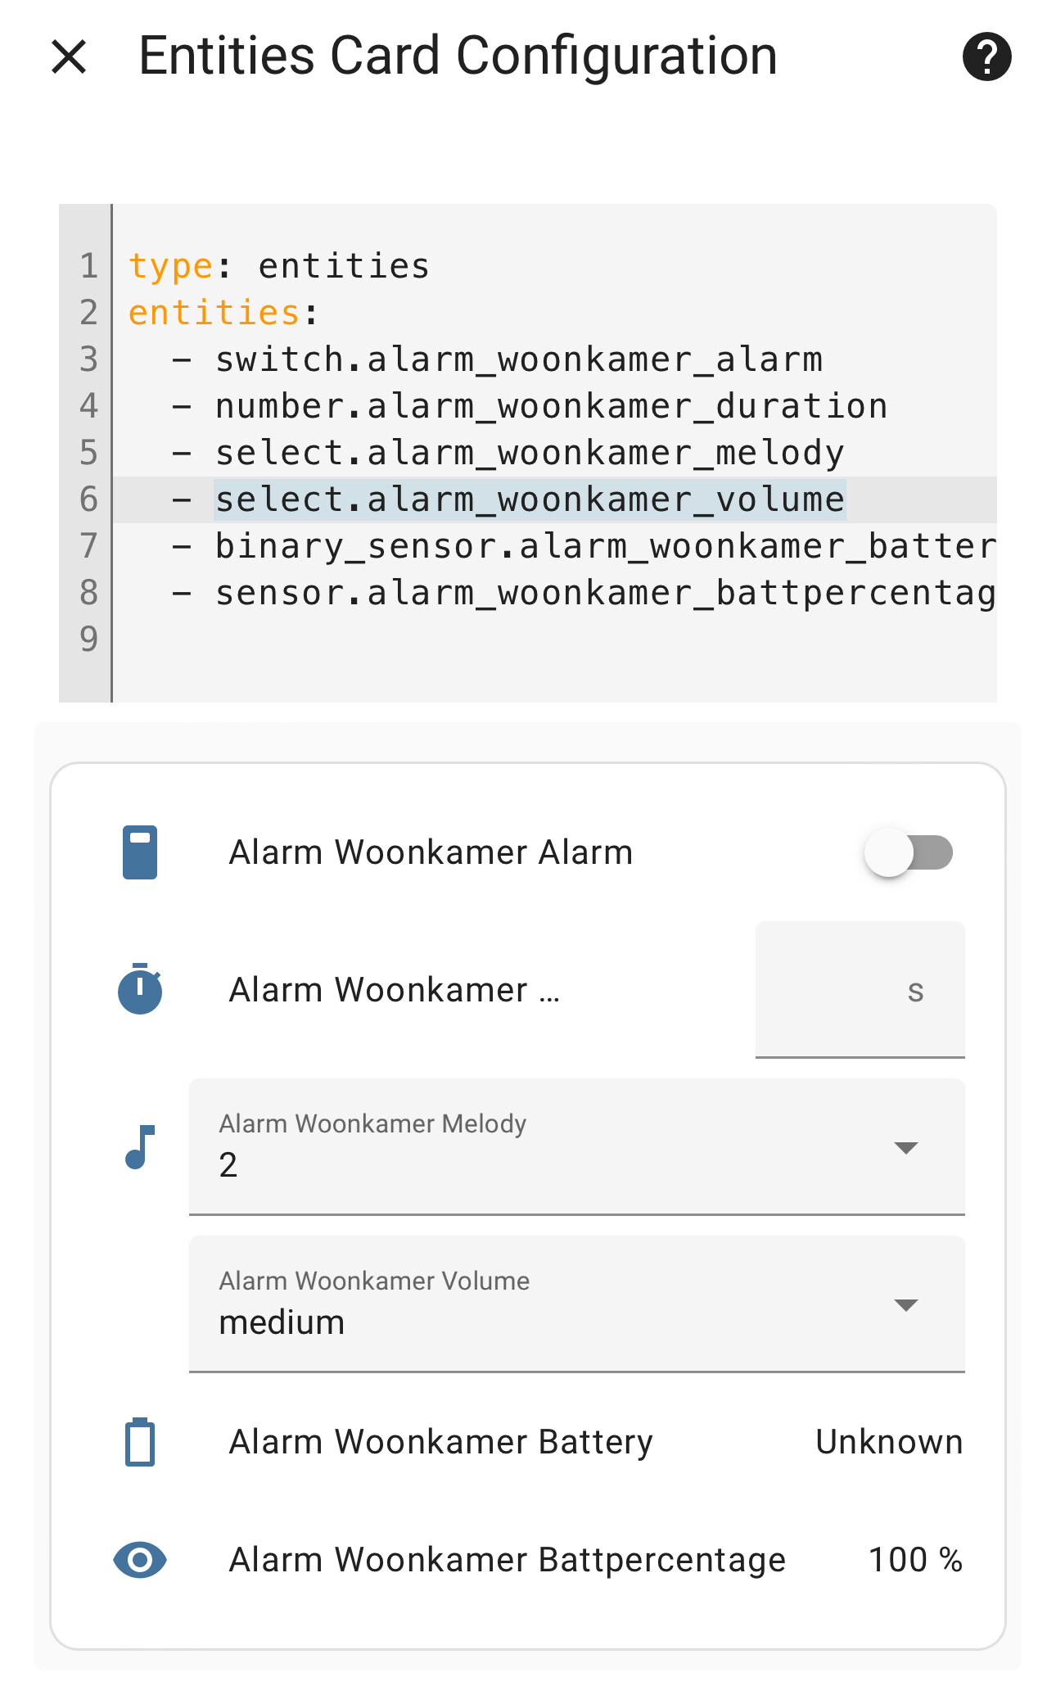
Task: Click the Unknown battery state text
Action: pos(889,1442)
